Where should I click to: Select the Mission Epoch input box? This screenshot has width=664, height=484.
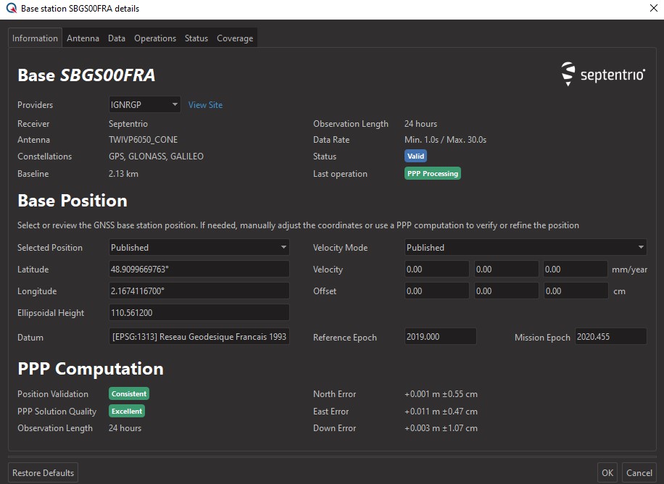[610, 337]
